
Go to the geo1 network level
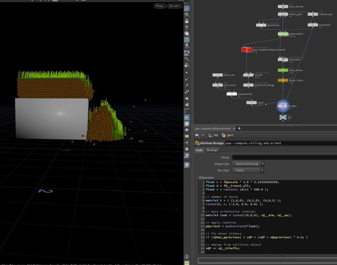click(227, 135)
